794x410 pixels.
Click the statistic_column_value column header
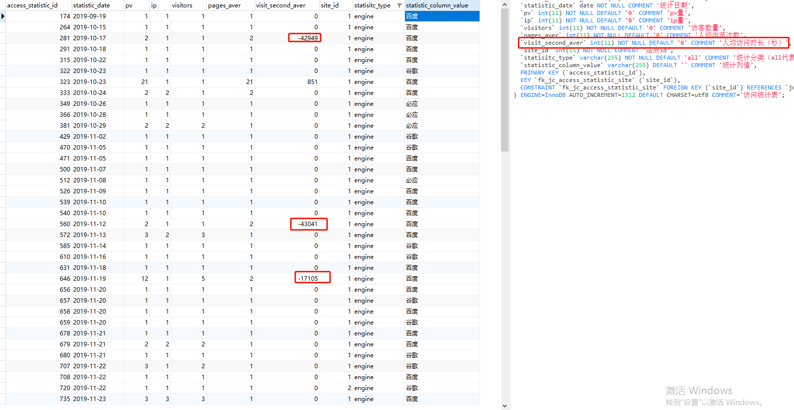(x=437, y=5)
